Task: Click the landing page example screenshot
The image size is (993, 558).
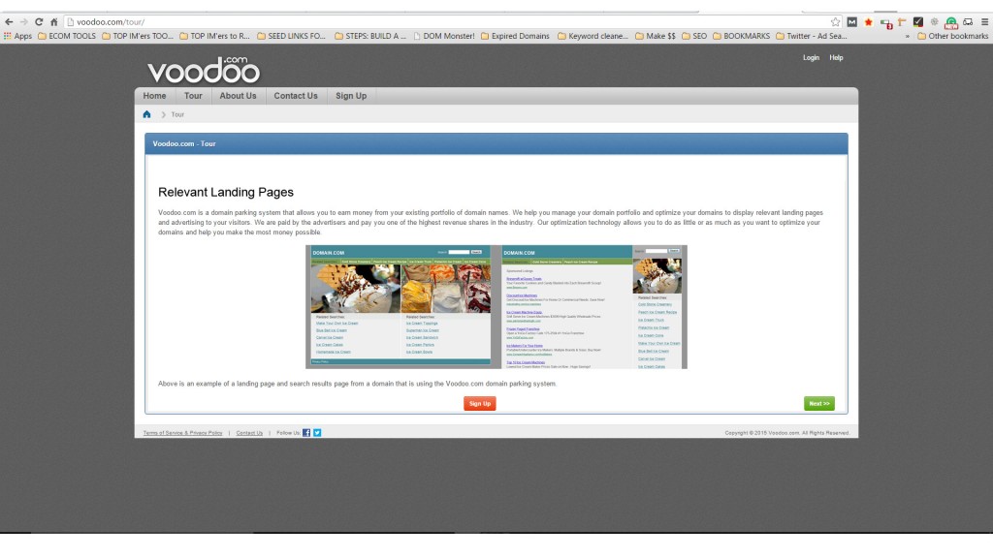Action: tap(400, 307)
